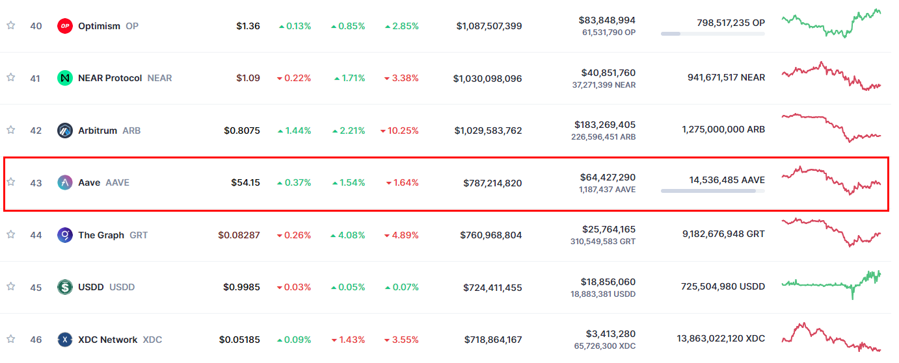Open the XDC Network name link
Viewport: 899px width, 363px height.
(x=107, y=340)
